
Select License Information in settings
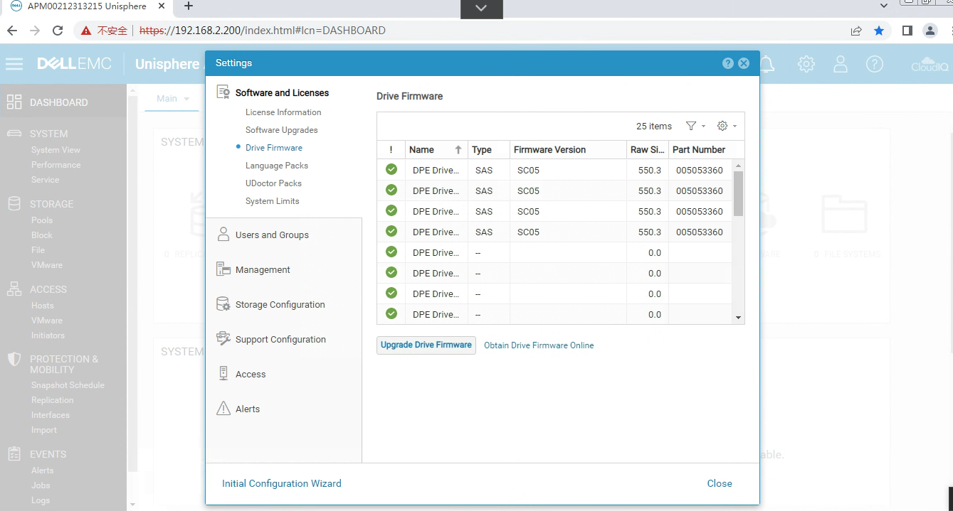[x=283, y=112]
